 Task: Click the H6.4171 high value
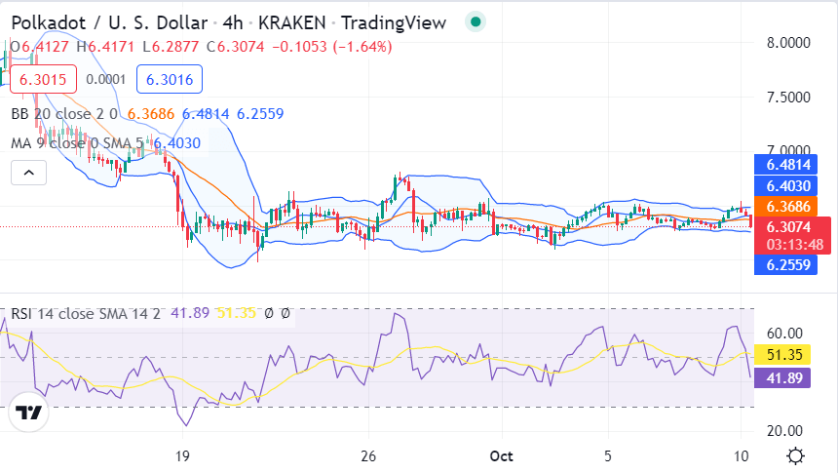pyautogui.click(x=105, y=47)
